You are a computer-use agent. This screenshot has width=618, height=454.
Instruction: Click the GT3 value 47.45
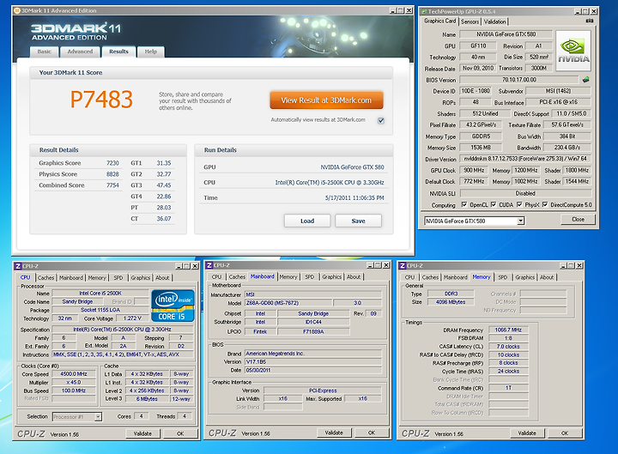[164, 185]
